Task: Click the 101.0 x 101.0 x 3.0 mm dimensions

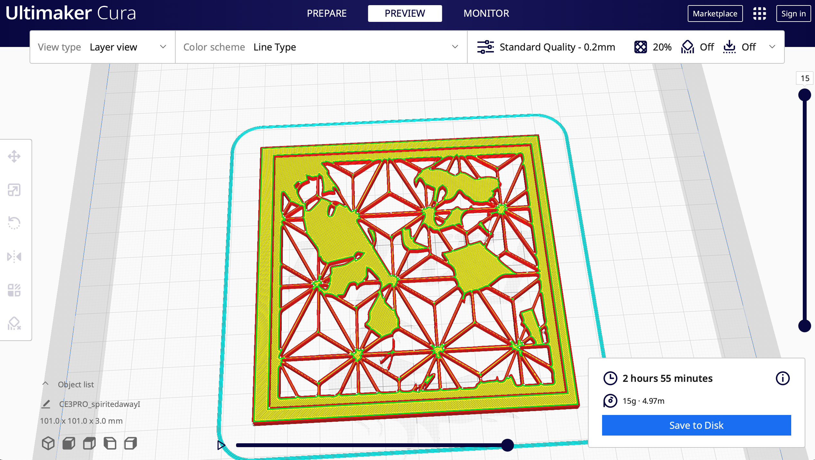Action: 81,421
